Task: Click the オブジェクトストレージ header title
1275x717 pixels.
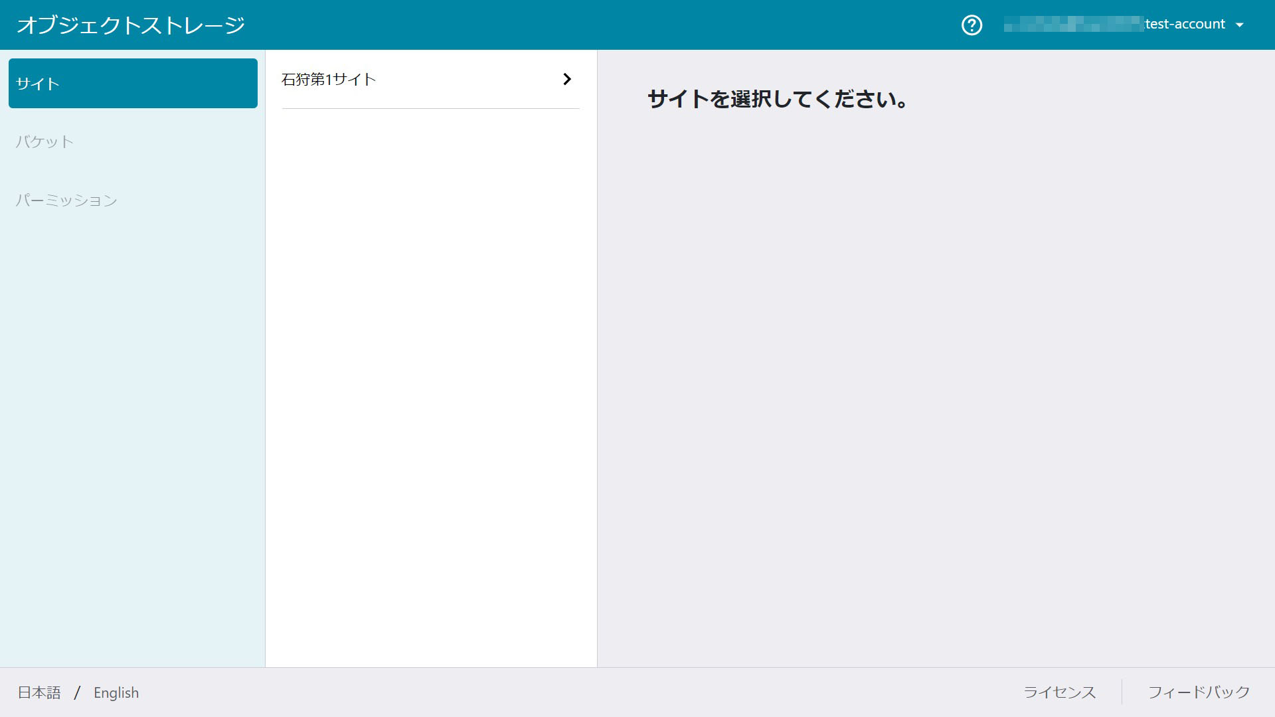Action: 131,25
